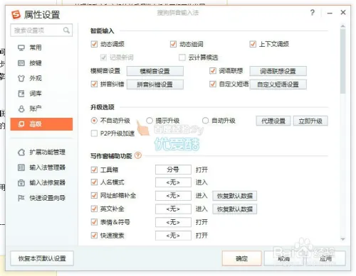356x276 pixels.
Task: Open the 外观 shirt icon section
Action: point(21,78)
